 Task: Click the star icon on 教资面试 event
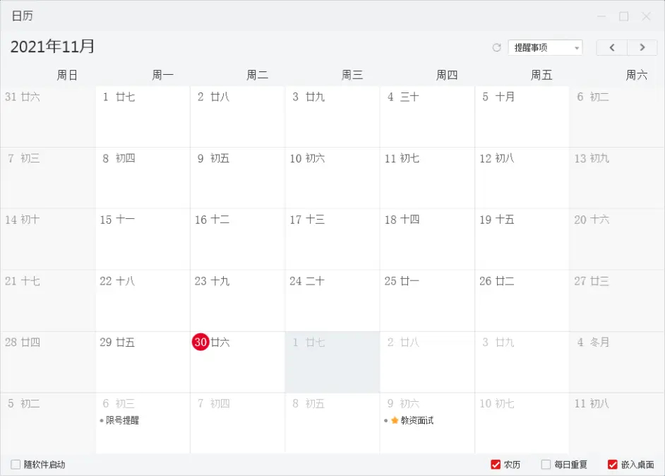pos(395,421)
